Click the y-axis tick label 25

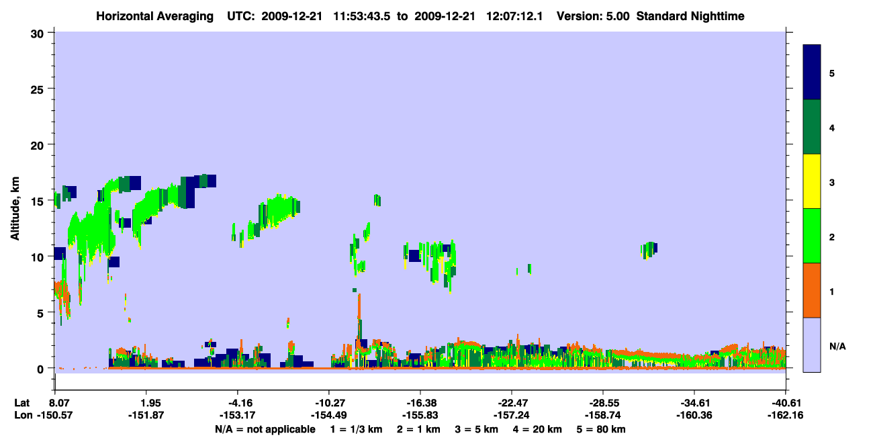[39, 89]
